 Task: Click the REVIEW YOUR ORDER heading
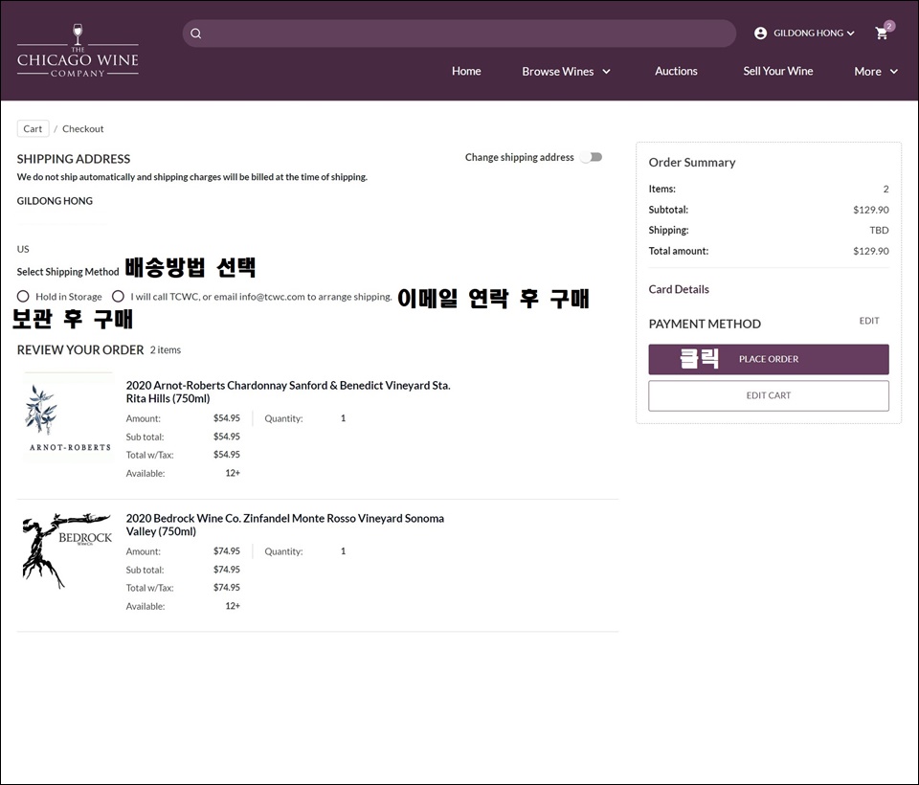click(x=80, y=350)
